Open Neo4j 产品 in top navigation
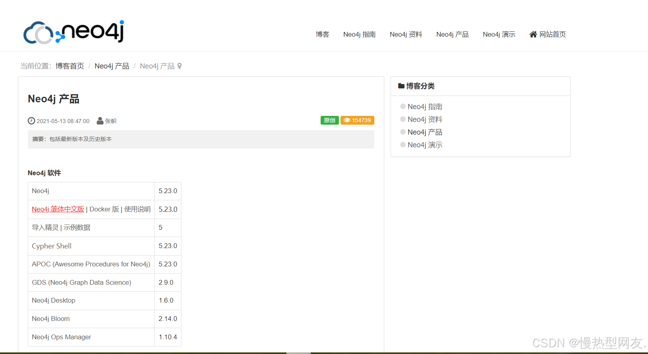 click(x=453, y=34)
